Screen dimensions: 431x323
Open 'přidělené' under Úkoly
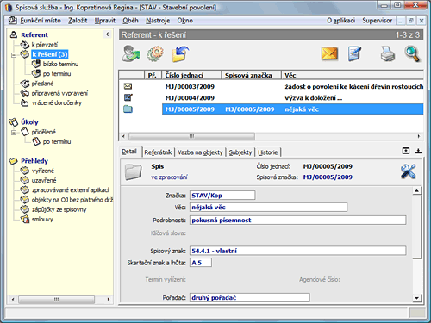pos(44,132)
